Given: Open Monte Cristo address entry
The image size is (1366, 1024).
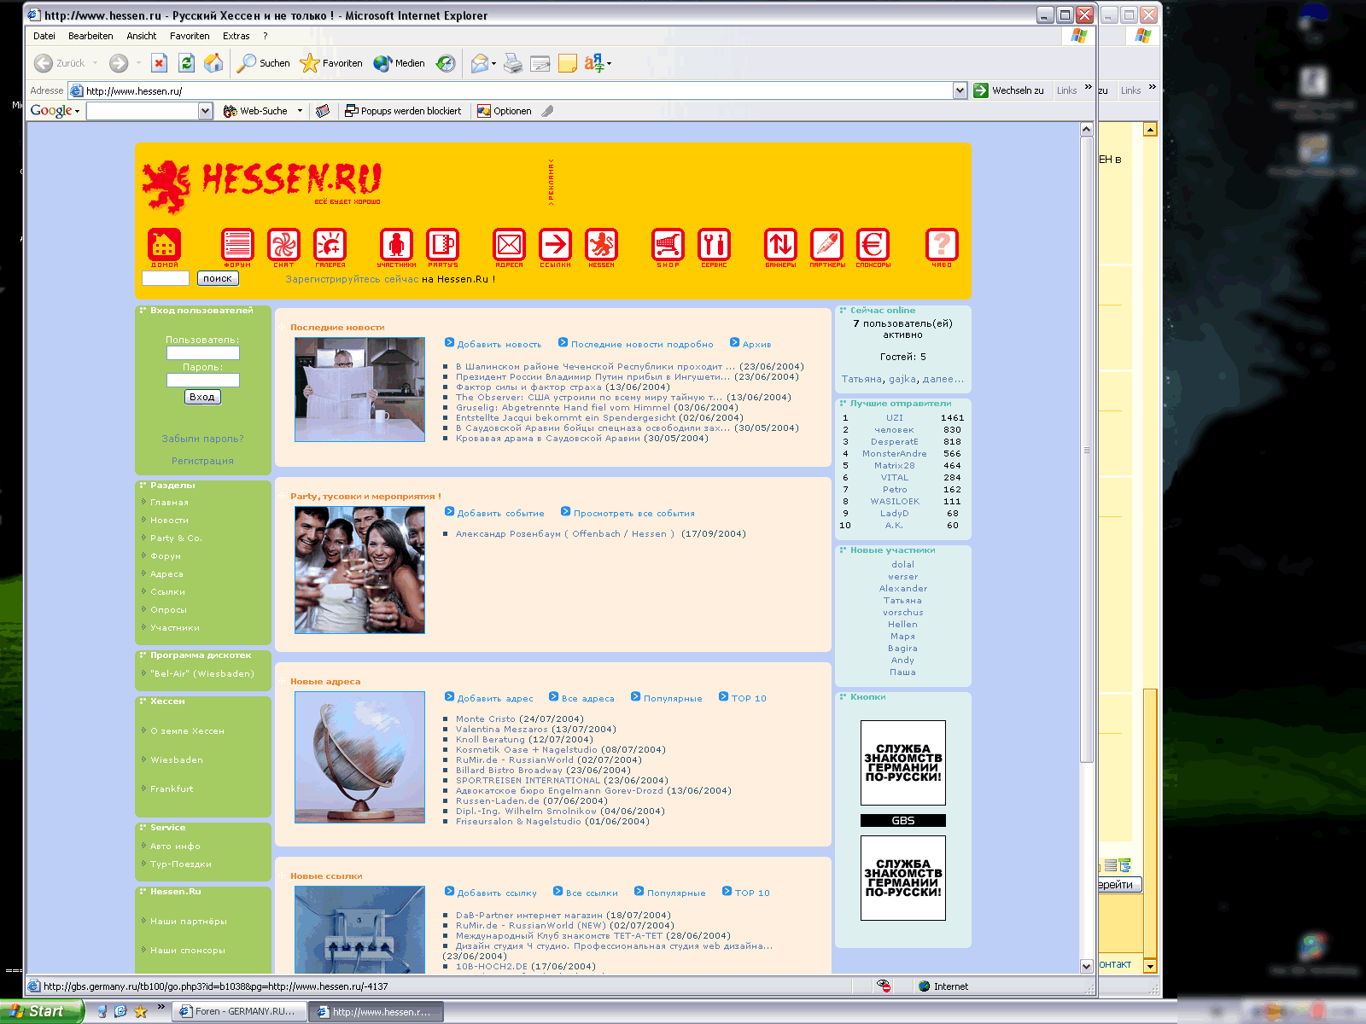Looking at the screenshot, I should (486, 719).
